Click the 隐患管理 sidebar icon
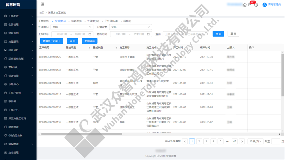285x160 pixels. coord(5,127)
